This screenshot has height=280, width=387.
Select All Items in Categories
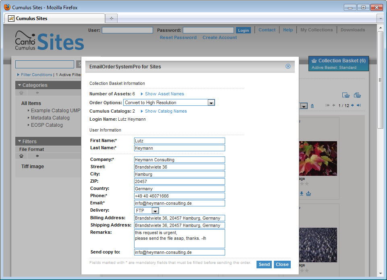(x=31, y=103)
